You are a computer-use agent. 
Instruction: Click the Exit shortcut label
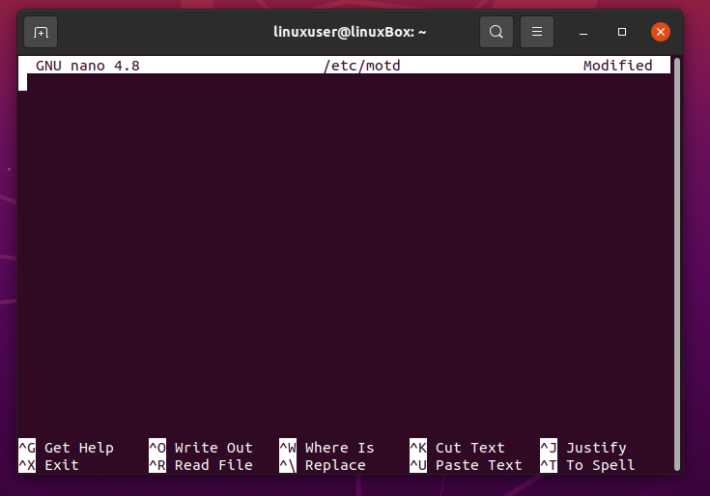point(62,465)
